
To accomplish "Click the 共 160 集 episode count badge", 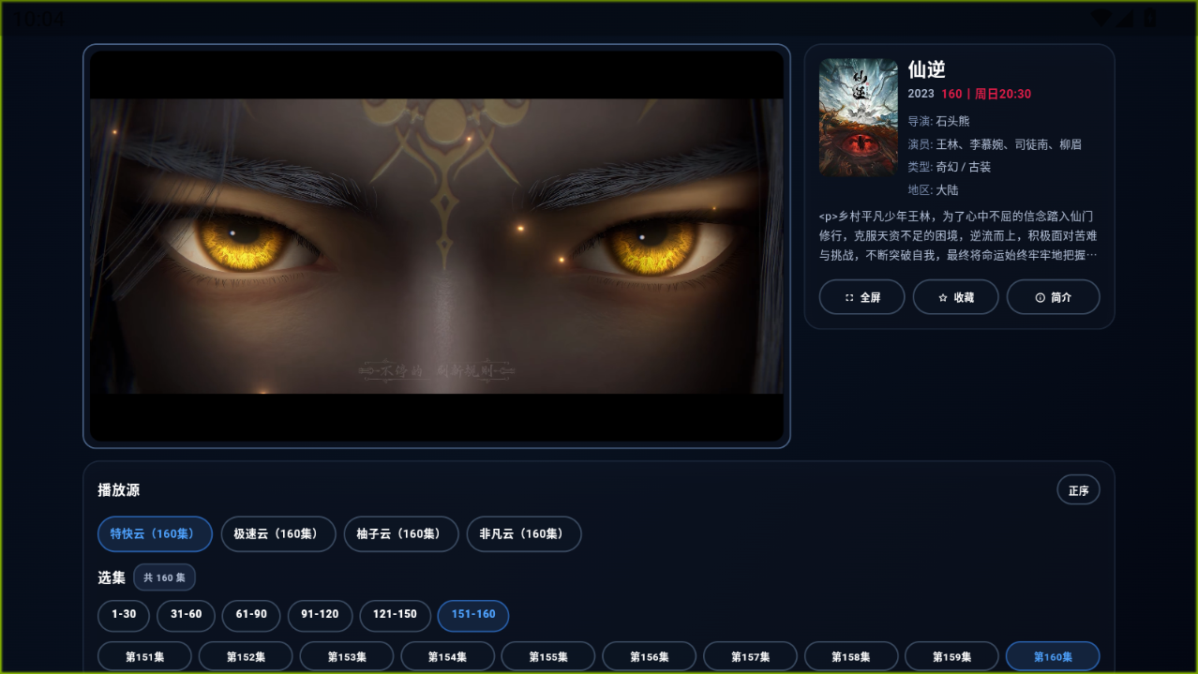I will (164, 577).
